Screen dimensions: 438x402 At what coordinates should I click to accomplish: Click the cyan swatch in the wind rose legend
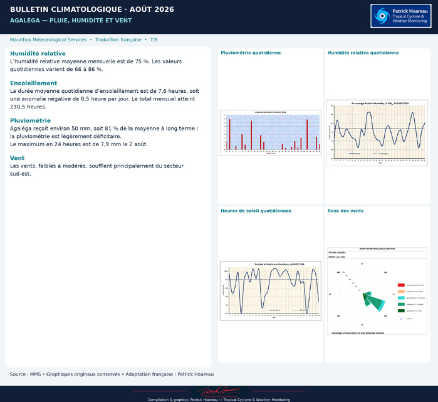coord(401,298)
